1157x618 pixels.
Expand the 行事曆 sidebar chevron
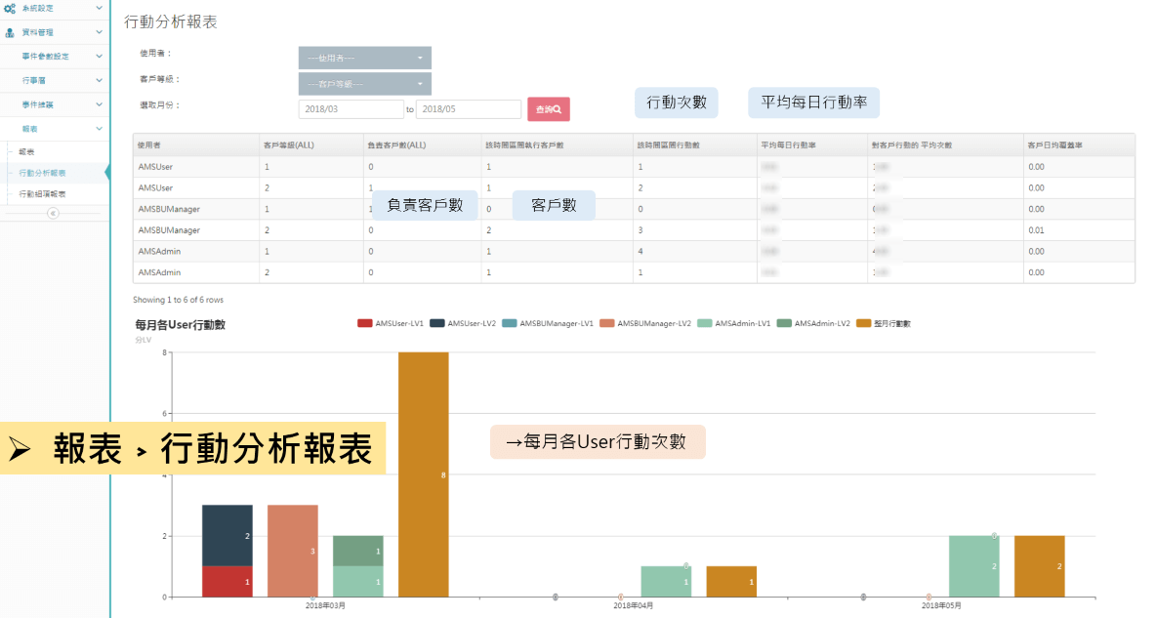99,80
